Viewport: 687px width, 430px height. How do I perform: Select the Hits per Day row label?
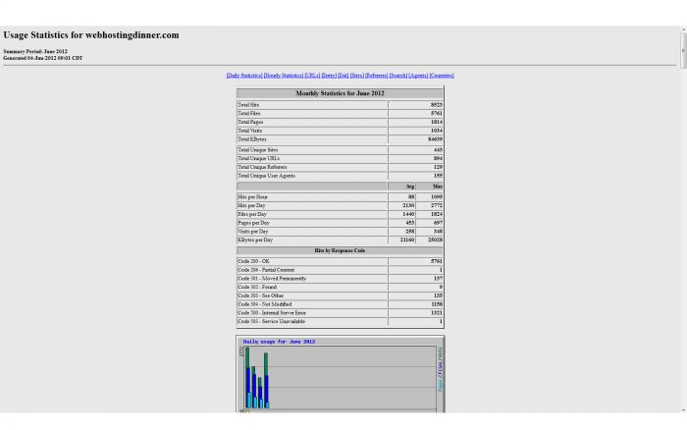coord(251,205)
